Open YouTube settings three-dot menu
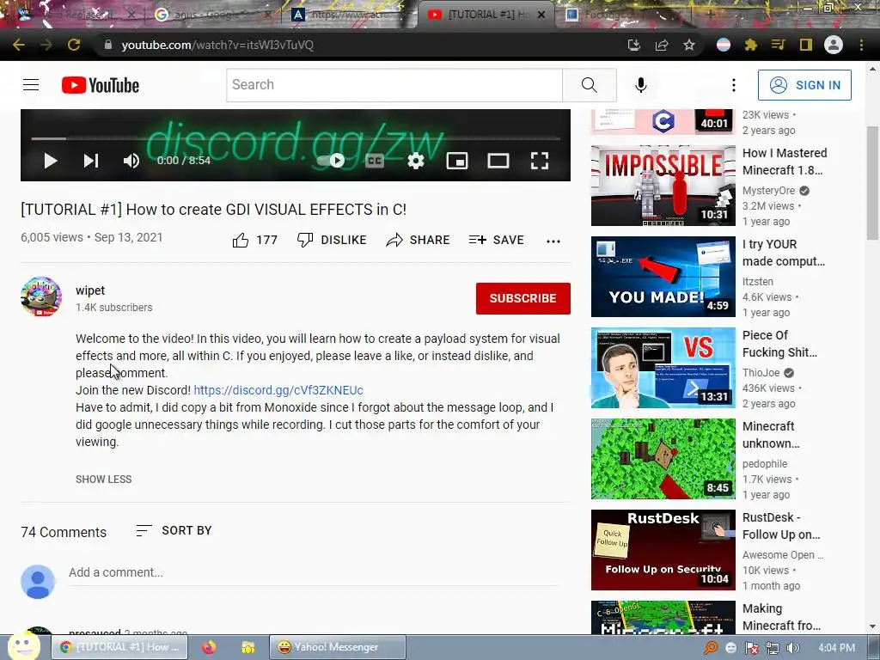Viewport: 880px width, 660px height. pyautogui.click(x=734, y=85)
